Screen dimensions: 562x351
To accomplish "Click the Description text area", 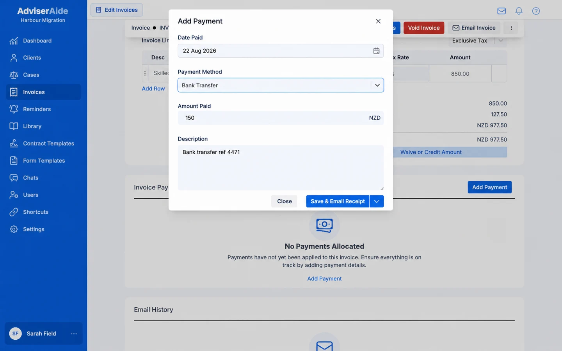I will (x=281, y=168).
